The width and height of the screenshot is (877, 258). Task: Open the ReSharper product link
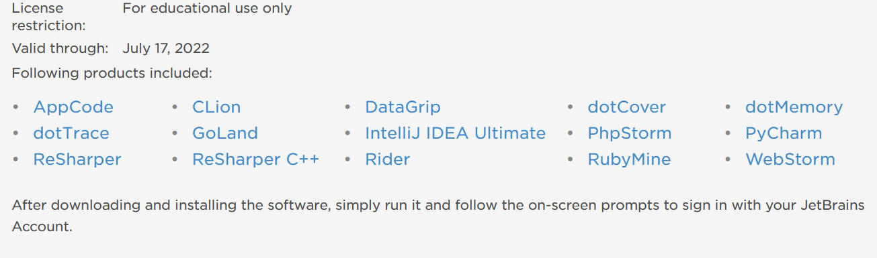tap(77, 159)
